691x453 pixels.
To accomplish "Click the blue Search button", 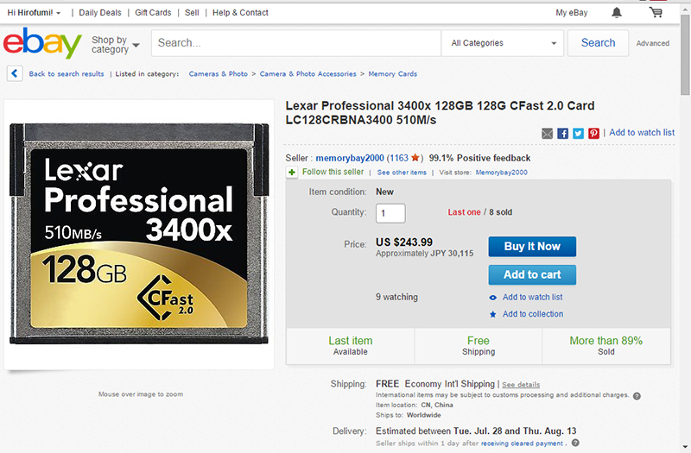I will [x=598, y=43].
